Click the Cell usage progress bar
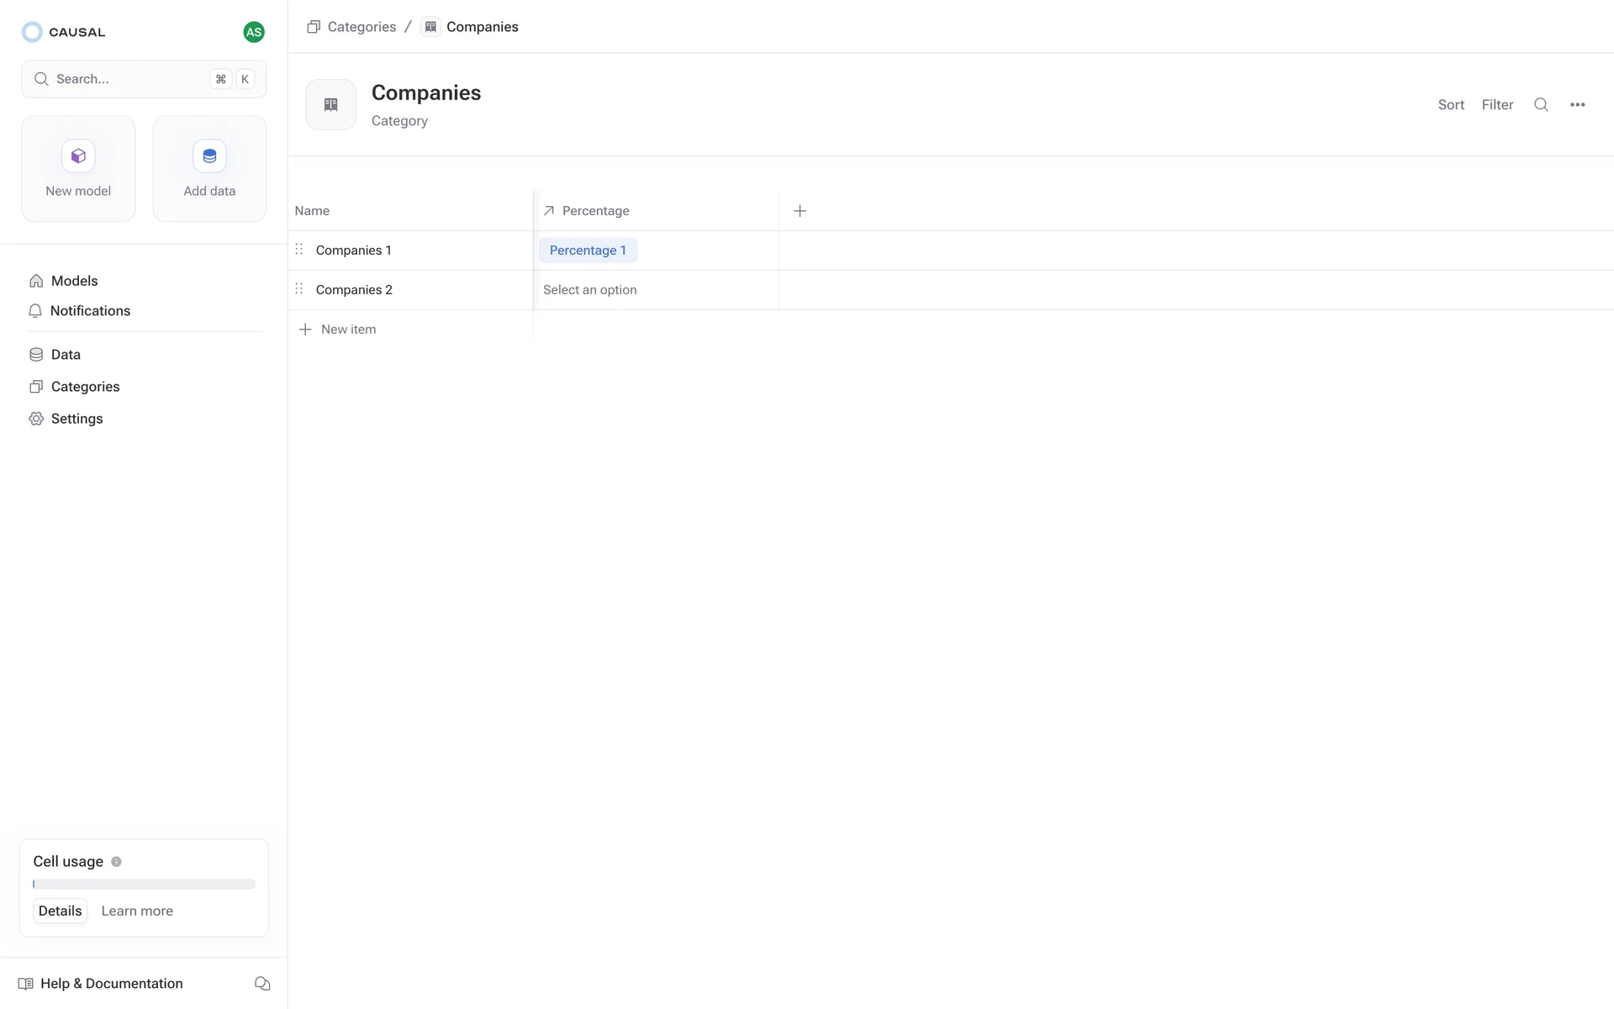 click(x=144, y=885)
